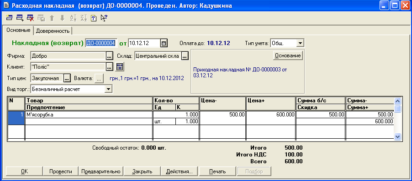Screen dimensions: 412x181
Task: Click the table scrollbar down arrow
Action: [397, 136]
